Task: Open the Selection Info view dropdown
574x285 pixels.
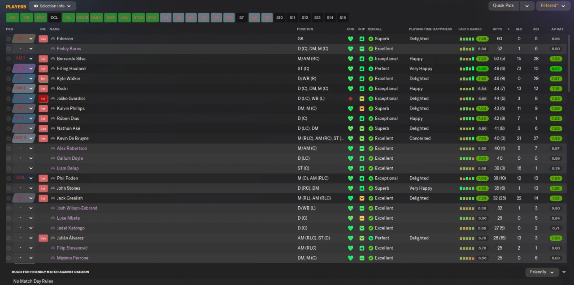Action: (x=52, y=6)
